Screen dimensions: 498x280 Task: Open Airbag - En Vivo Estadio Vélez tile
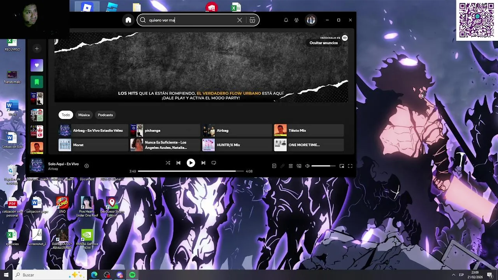(x=93, y=130)
